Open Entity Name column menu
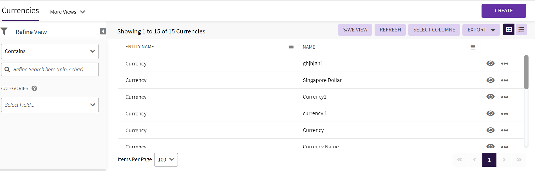 pyautogui.click(x=291, y=47)
